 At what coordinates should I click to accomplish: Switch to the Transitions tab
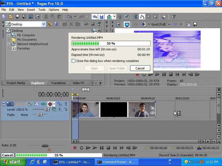click(58, 83)
